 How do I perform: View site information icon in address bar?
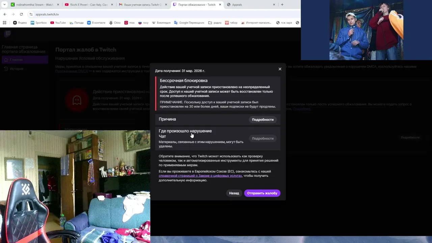click(31, 14)
